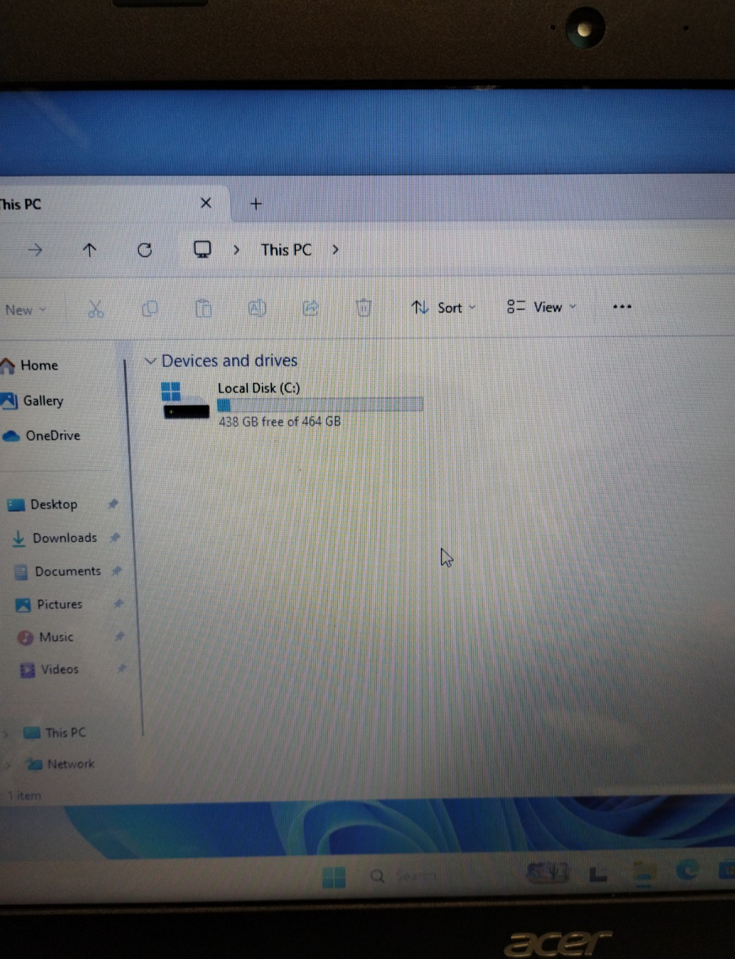Screen dimensions: 735x959
Task: Click the Copy icon in toolbar
Action: tap(150, 309)
